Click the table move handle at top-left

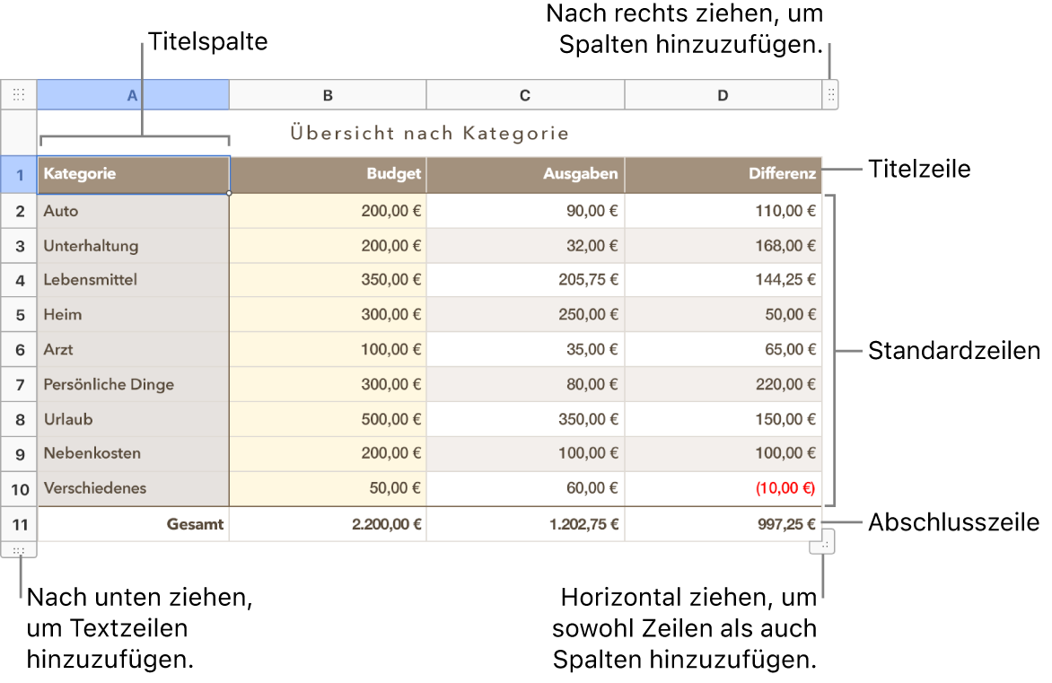(x=18, y=94)
